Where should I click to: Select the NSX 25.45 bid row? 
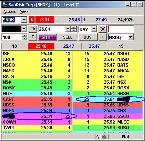[37, 82]
